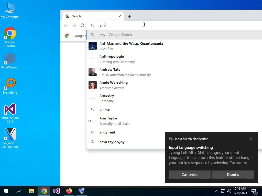Image resolution: width=262 pixels, height=196 pixels.
Task: Click the volume speaker tray icon
Action: pyautogui.click(x=229, y=191)
